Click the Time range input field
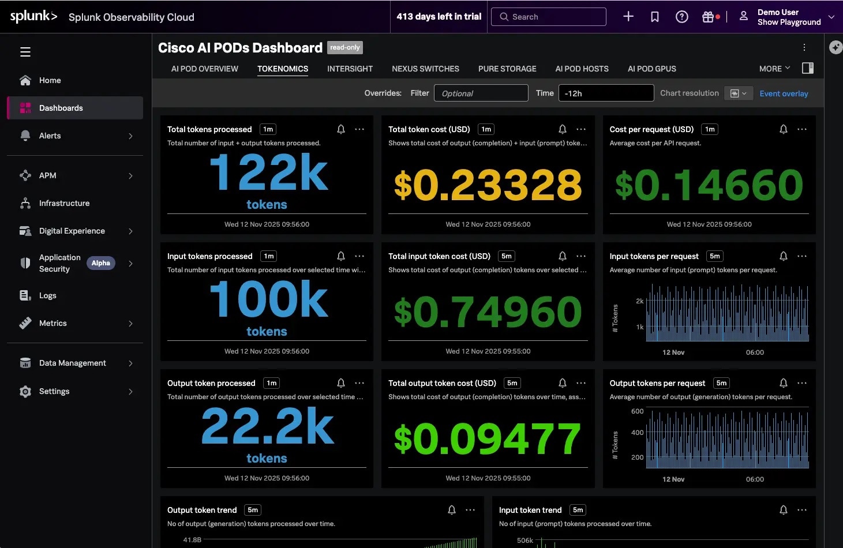The height and width of the screenshot is (548, 843). [x=605, y=93]
